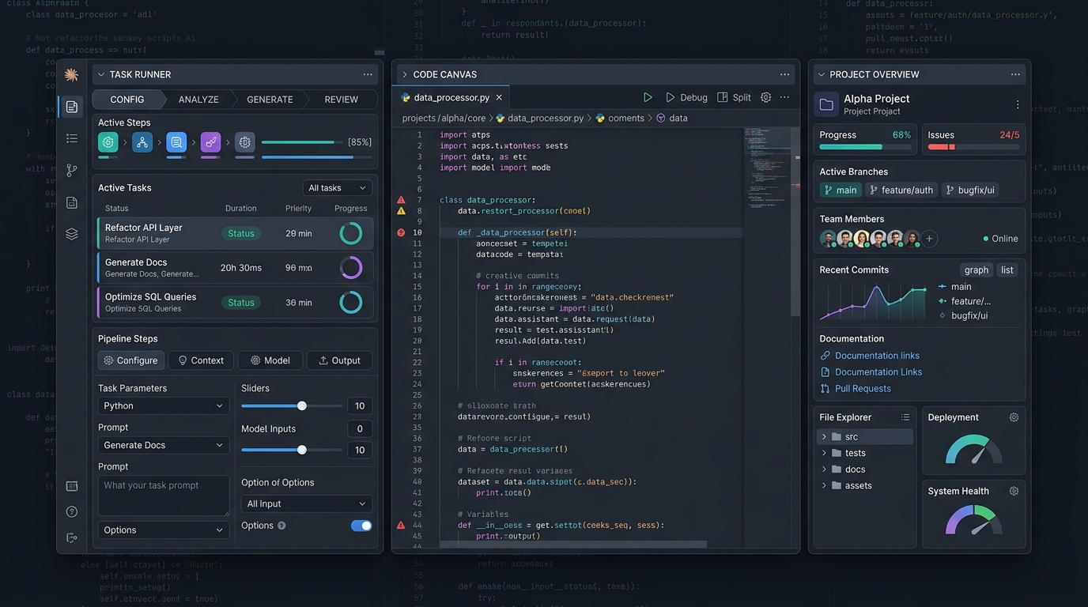
Task: Switch to the REVIEW stage tab
Action: pos(342,99)
